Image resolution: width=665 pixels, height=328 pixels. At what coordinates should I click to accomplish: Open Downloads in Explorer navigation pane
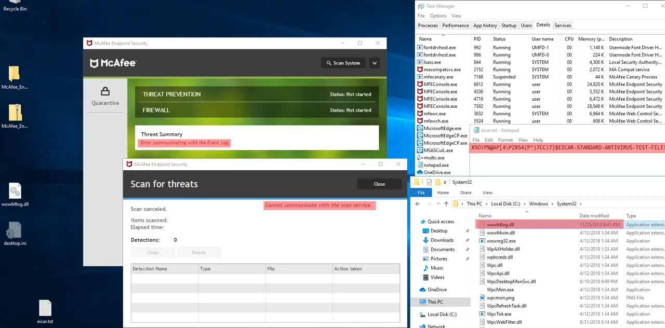[442, 240]
